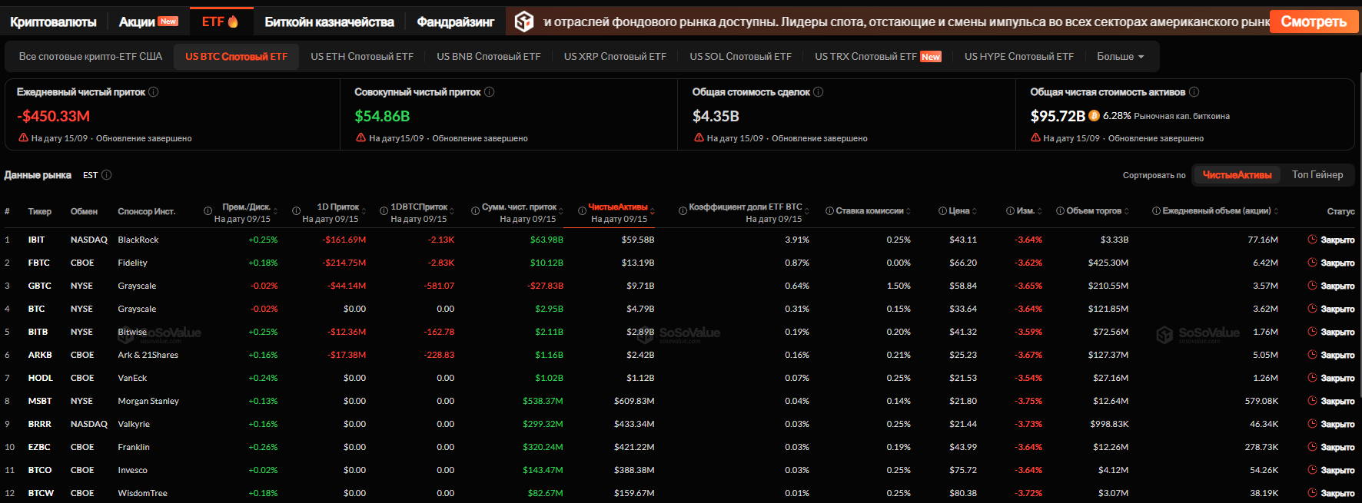The width and height of the screenshot is (1362, 503).
Task: Open info icon next to EST
Action: coord(107,175)
